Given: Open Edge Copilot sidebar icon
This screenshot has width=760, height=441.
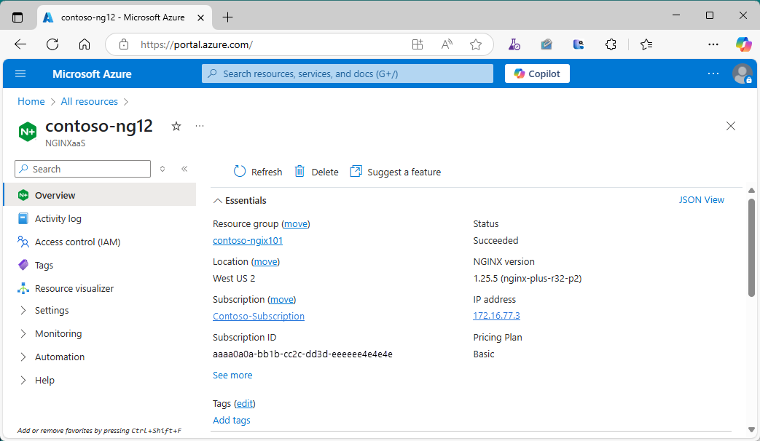Looking at the screenshot, I should (743, 44).
